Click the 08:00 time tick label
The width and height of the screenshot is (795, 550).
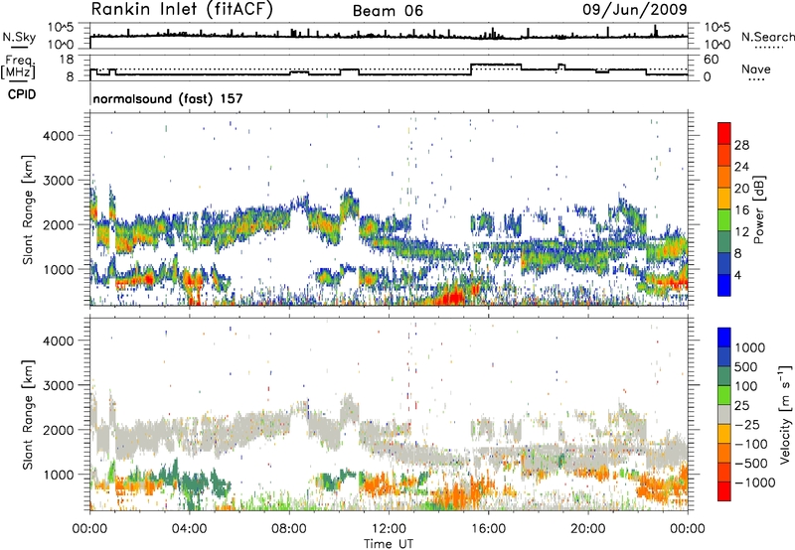[x=289, y=529]
